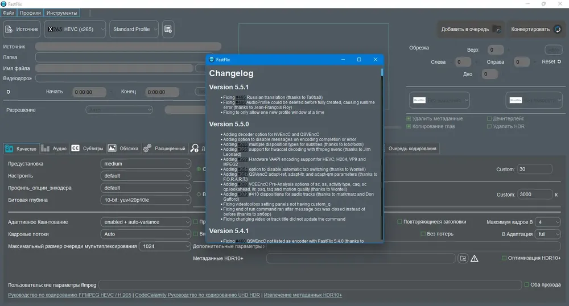This screenshot has height=306, width=569.
Task: Click Добавить в очередь button
Action: (471, 30)
